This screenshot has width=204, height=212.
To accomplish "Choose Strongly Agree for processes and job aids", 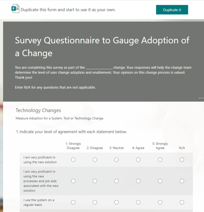I will [x=160, y=181].
